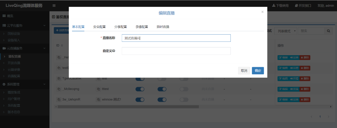Click 删除 delete button in TgwCCB3mR row
This screenshot has height=128, width=337.
(305, 79)
